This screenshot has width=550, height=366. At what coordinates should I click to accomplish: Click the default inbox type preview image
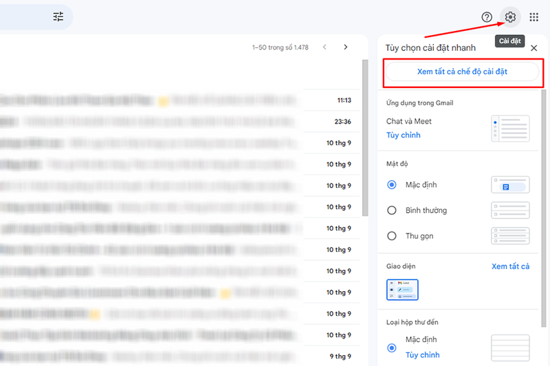click(x=510, y=347)
